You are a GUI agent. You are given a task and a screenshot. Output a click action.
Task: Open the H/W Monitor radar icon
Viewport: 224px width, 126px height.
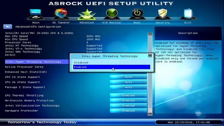click(x=112, y=14)
